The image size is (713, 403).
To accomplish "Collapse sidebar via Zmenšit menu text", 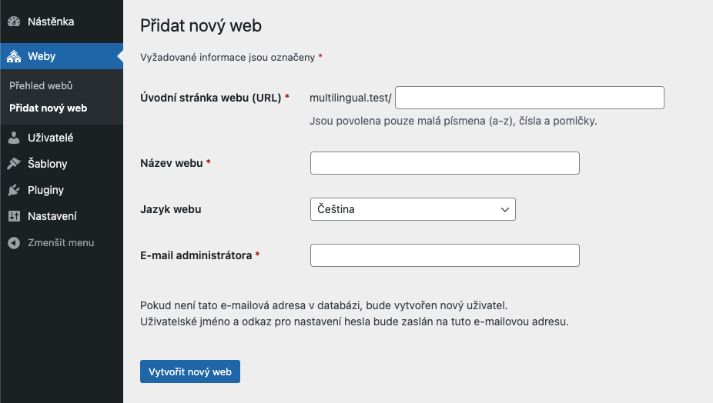I will coord(61,242).
